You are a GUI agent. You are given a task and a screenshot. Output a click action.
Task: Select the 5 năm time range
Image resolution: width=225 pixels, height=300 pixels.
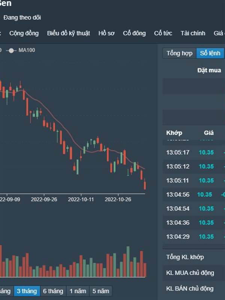100,291
